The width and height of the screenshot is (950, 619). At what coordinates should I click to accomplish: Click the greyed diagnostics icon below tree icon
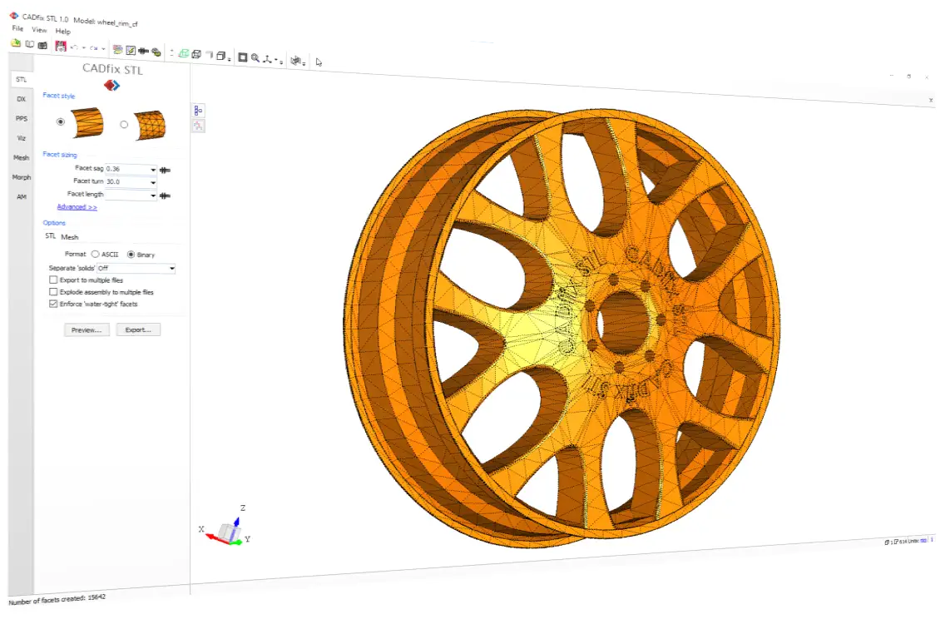click(x=198, y=126)
